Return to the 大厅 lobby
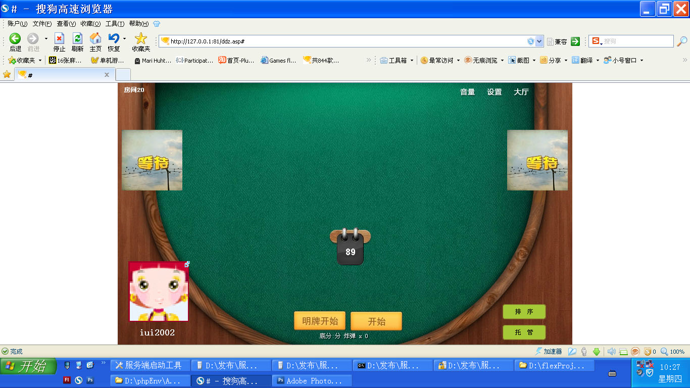 point(521,92)
